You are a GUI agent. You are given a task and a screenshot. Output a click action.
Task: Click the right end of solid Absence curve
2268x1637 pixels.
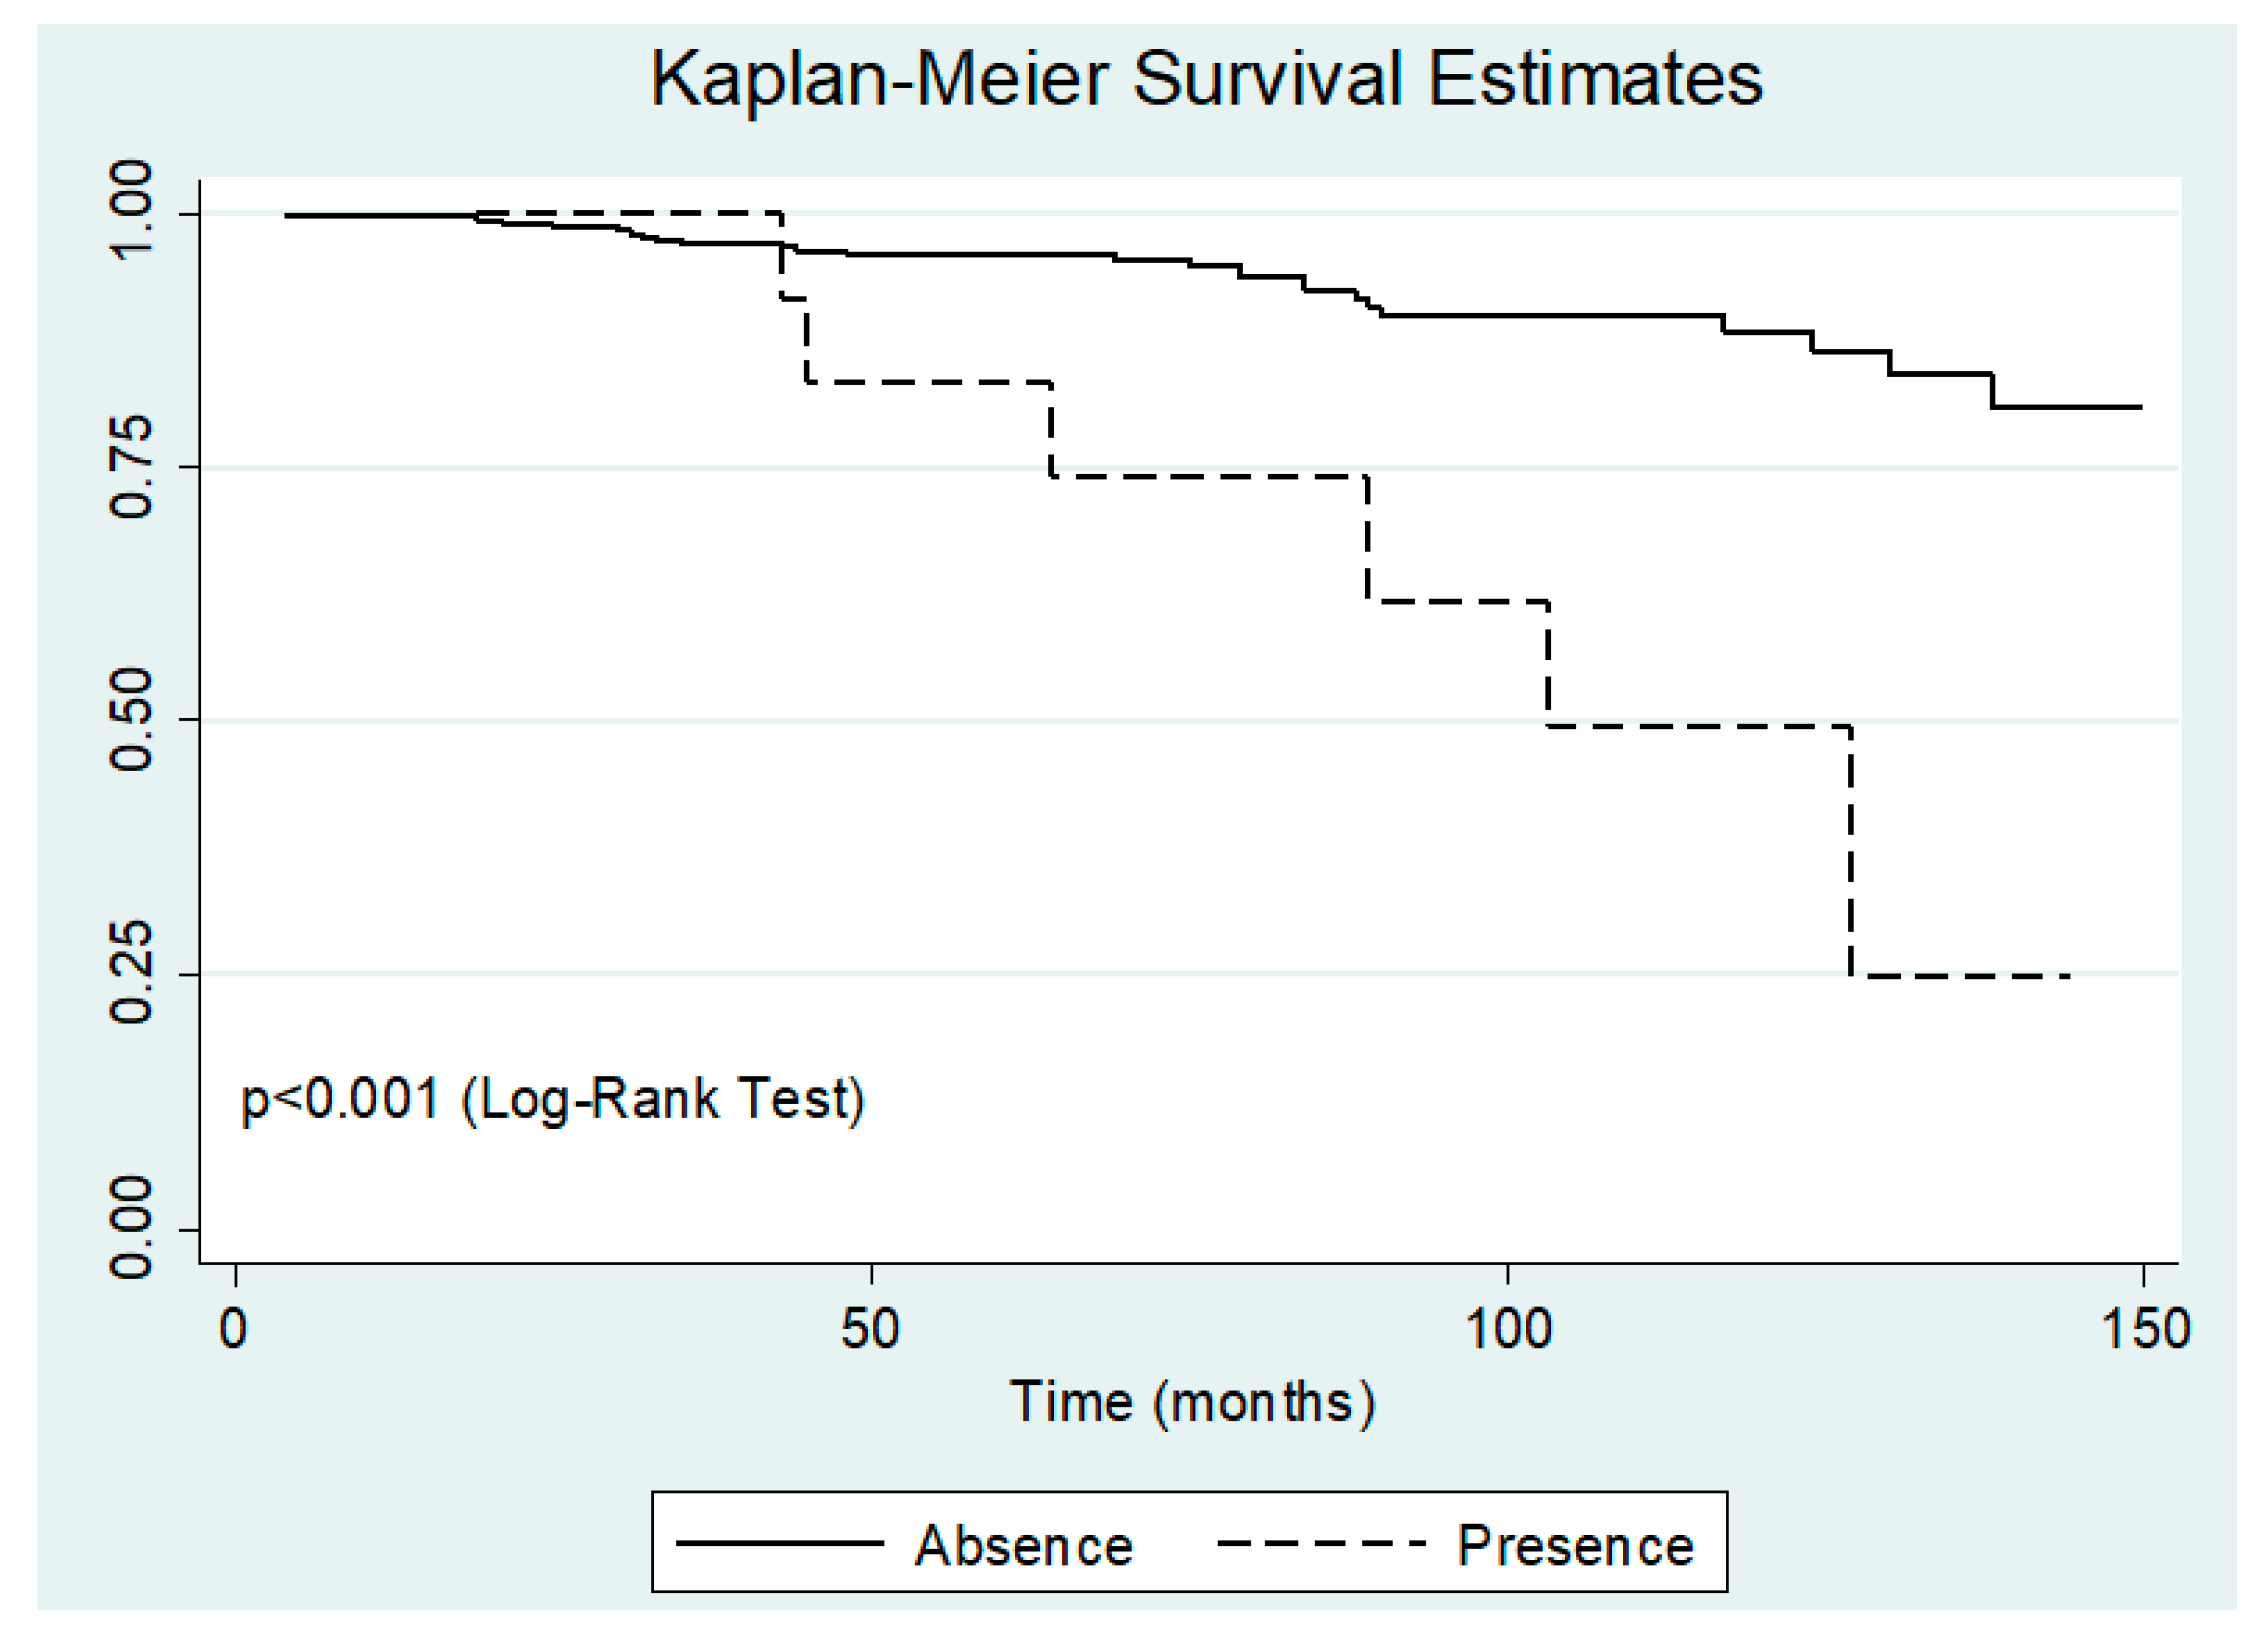[x=2138, y=407]
